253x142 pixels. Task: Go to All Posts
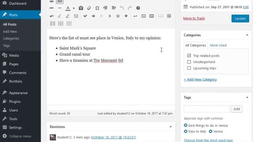[9, 24]
